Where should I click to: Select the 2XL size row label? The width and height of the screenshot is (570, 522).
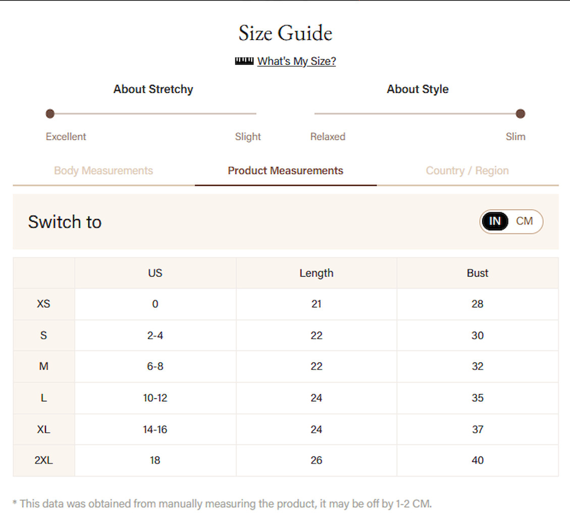pos(43,460)
